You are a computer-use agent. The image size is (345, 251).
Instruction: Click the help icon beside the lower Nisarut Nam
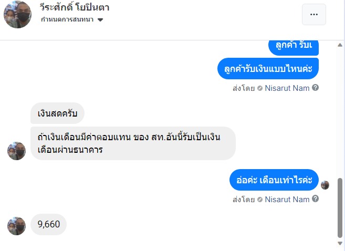[315, 199]
